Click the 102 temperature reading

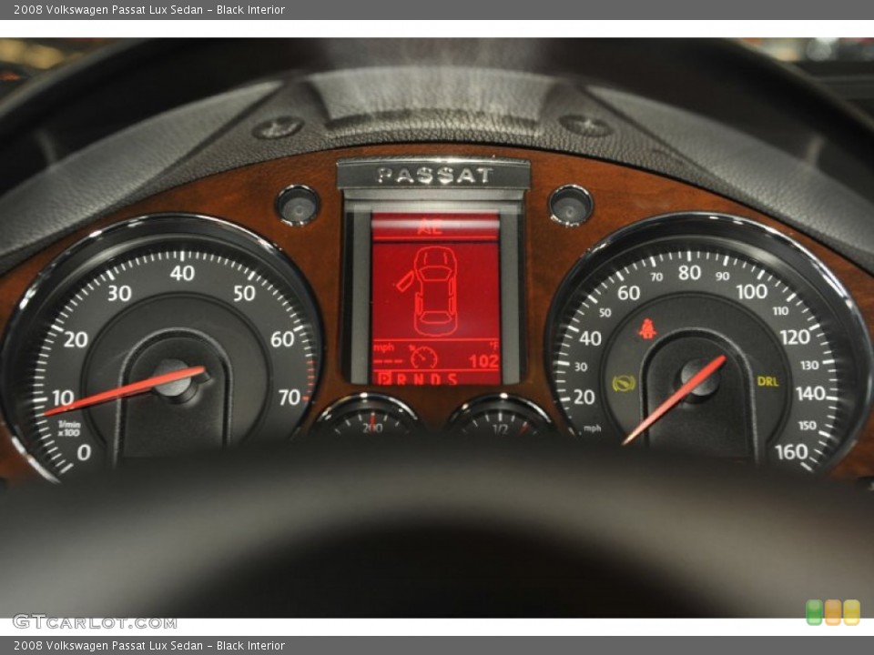point(483,362)
